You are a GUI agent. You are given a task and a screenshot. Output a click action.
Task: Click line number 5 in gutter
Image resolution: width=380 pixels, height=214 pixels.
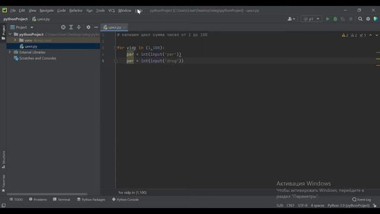click(x=103, y=61)
